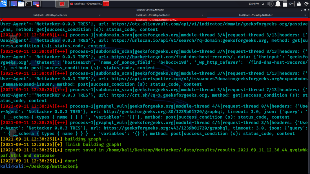The height and width of the screenshot is (174, 310).
Task: Open the file manager from the panel
Action: pos(21,4)
